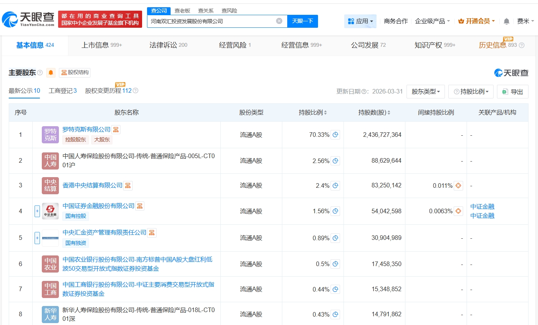This screenshot has width=538, height=325.
Task: Click the 天眼一下 search button
Action: (x=302, y=21)
